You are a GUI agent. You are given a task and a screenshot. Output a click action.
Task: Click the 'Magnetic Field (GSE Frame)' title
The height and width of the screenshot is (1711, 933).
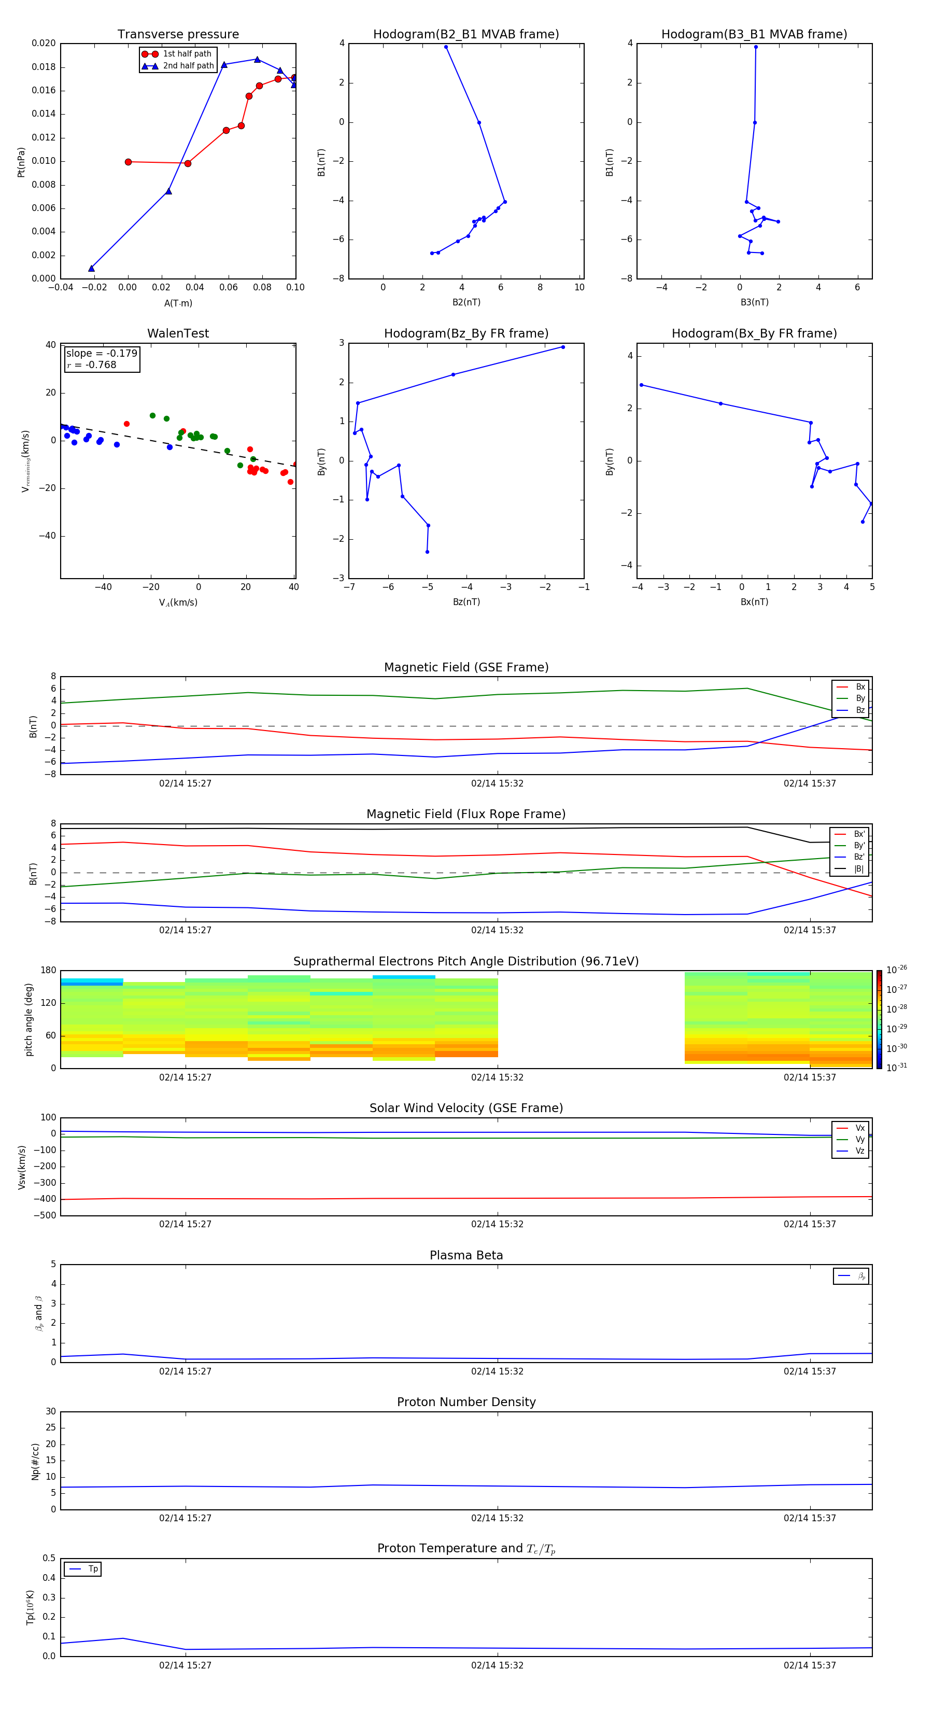tap(466, 667)
